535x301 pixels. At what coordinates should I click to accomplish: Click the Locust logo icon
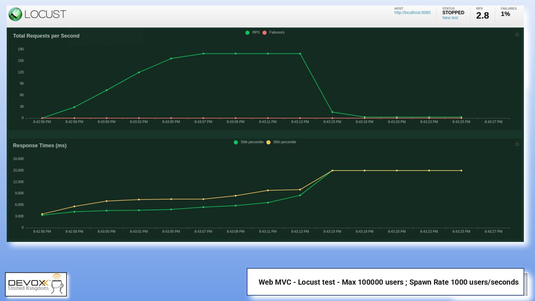[15, 14]
